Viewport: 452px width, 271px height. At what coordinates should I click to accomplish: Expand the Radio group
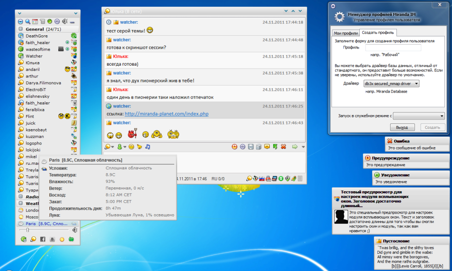pyautogui.click(x=21, y=197)
